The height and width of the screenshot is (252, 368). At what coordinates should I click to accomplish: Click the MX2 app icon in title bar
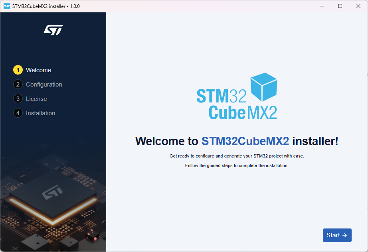point(6,6)
